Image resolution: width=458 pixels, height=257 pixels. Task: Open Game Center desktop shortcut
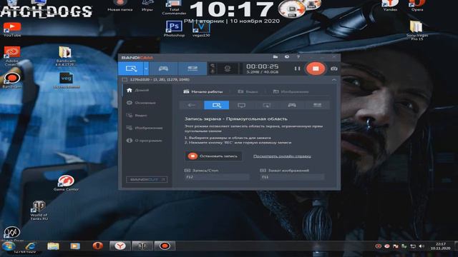click(66, 183)
